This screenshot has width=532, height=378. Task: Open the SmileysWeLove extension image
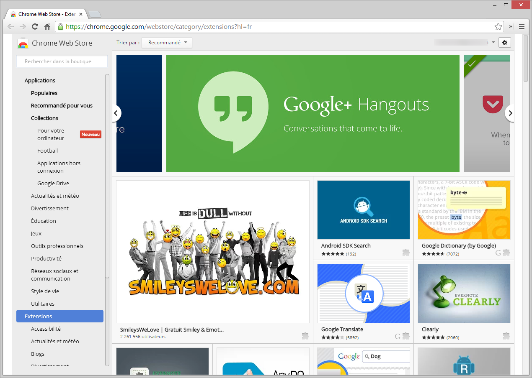tap(213, 252)
